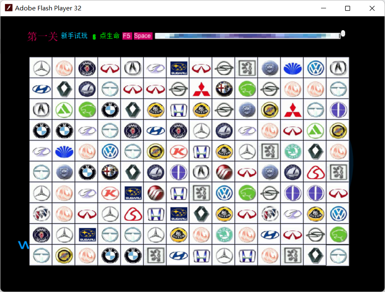The width and height of the screenshot is (385, 292).
Task: Click the blue Daewoo shell logo in top row
Action: (x=292, y=68)
